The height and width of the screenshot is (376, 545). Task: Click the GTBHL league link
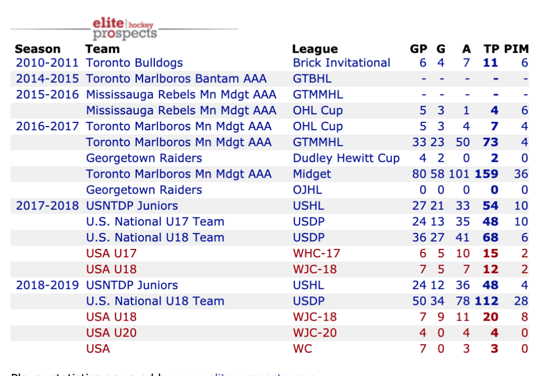click(312, 79)
